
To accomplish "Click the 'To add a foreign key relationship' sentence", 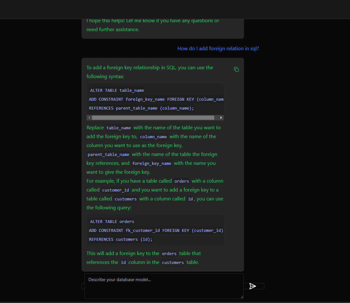I will pos(150,72).
